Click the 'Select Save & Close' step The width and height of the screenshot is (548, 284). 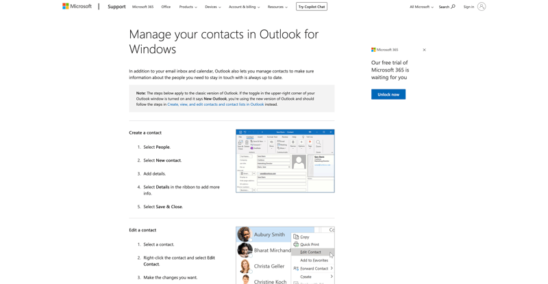point(163,207)
